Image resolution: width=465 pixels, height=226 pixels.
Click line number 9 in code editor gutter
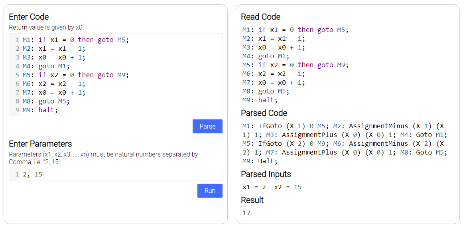click(x=18, y=110)
